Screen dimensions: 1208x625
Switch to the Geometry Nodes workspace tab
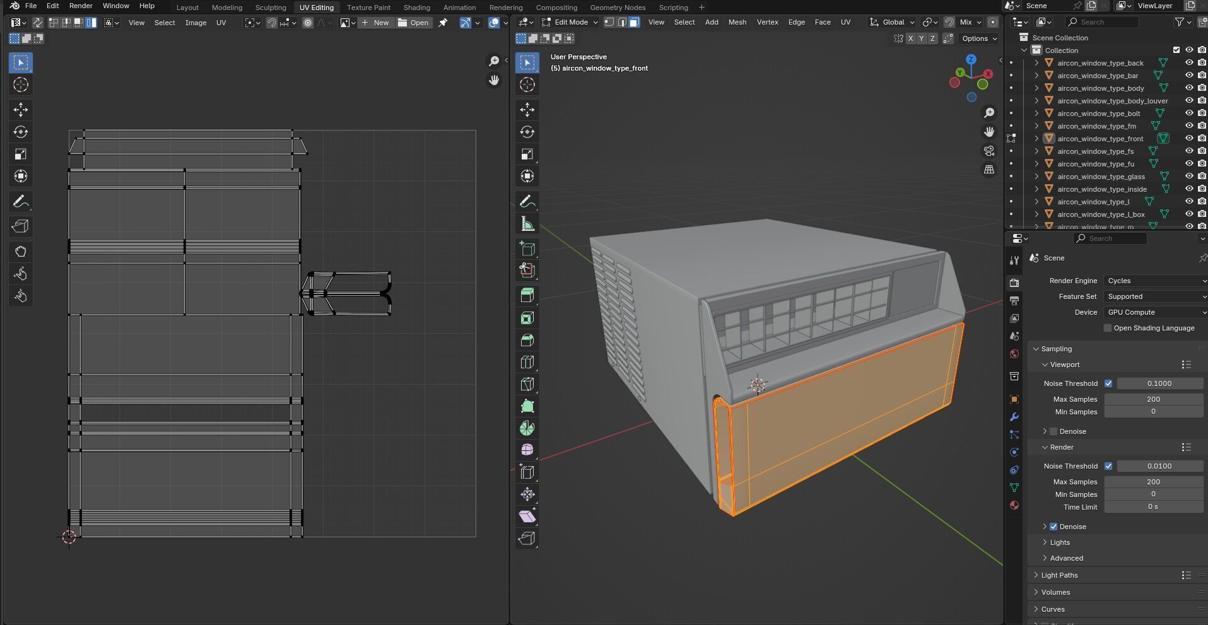click(x=618, y=8)
